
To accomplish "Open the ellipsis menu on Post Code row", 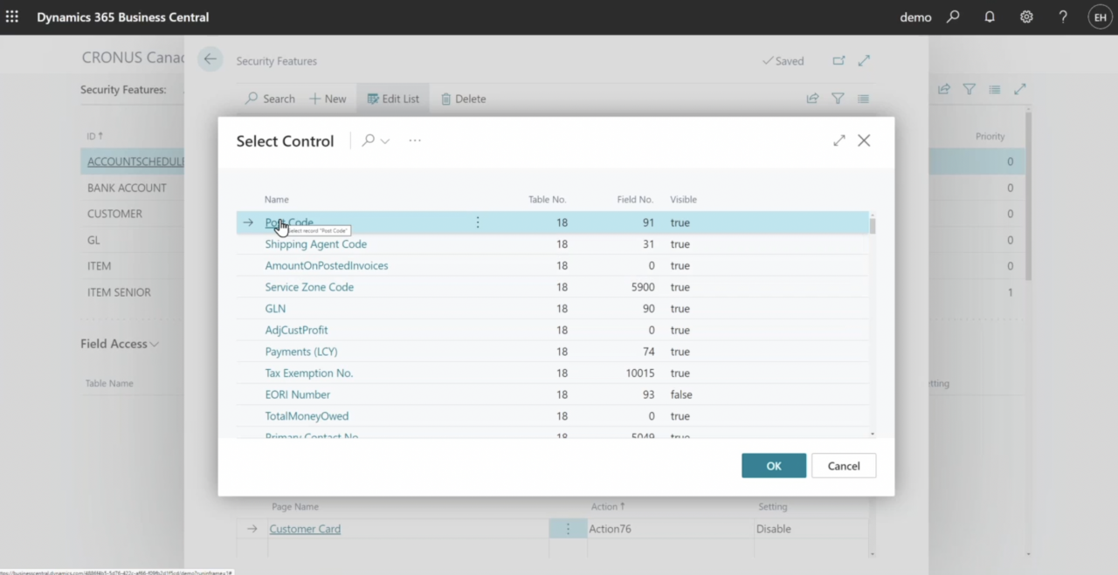I will pyautogui.click(x=477, y=222).
